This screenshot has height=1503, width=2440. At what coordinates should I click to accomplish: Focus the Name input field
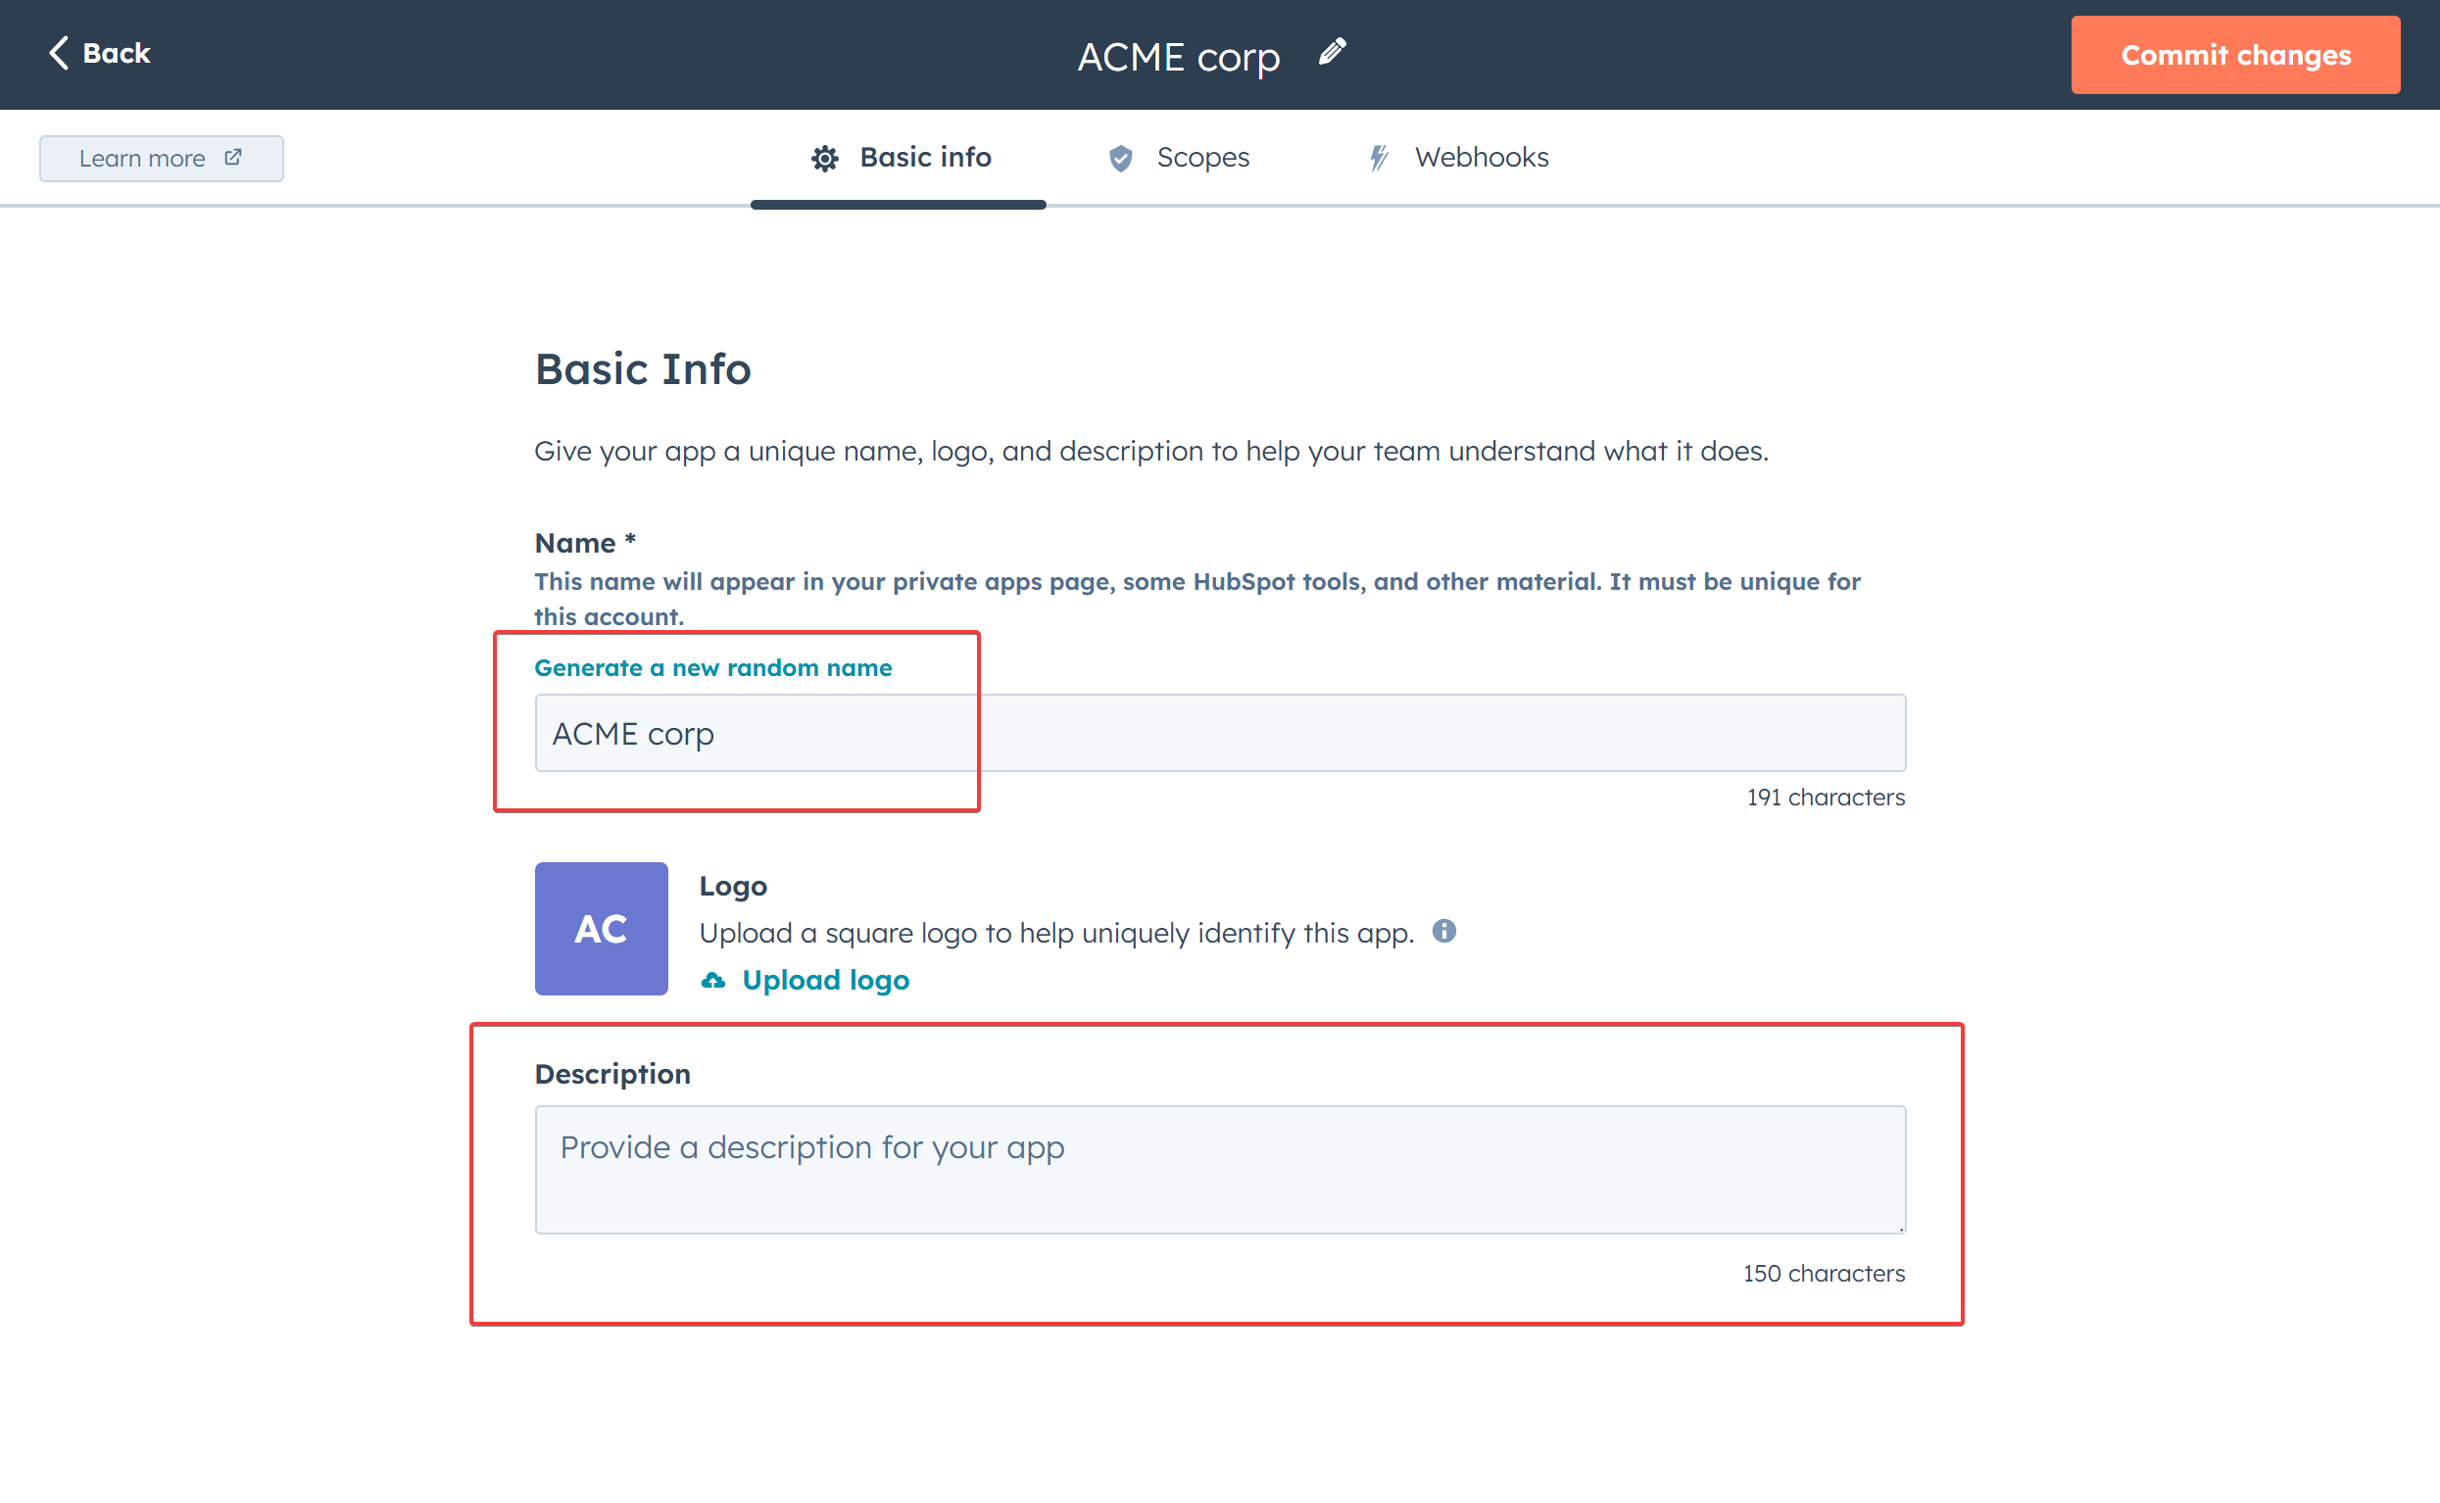point(1221,734)
